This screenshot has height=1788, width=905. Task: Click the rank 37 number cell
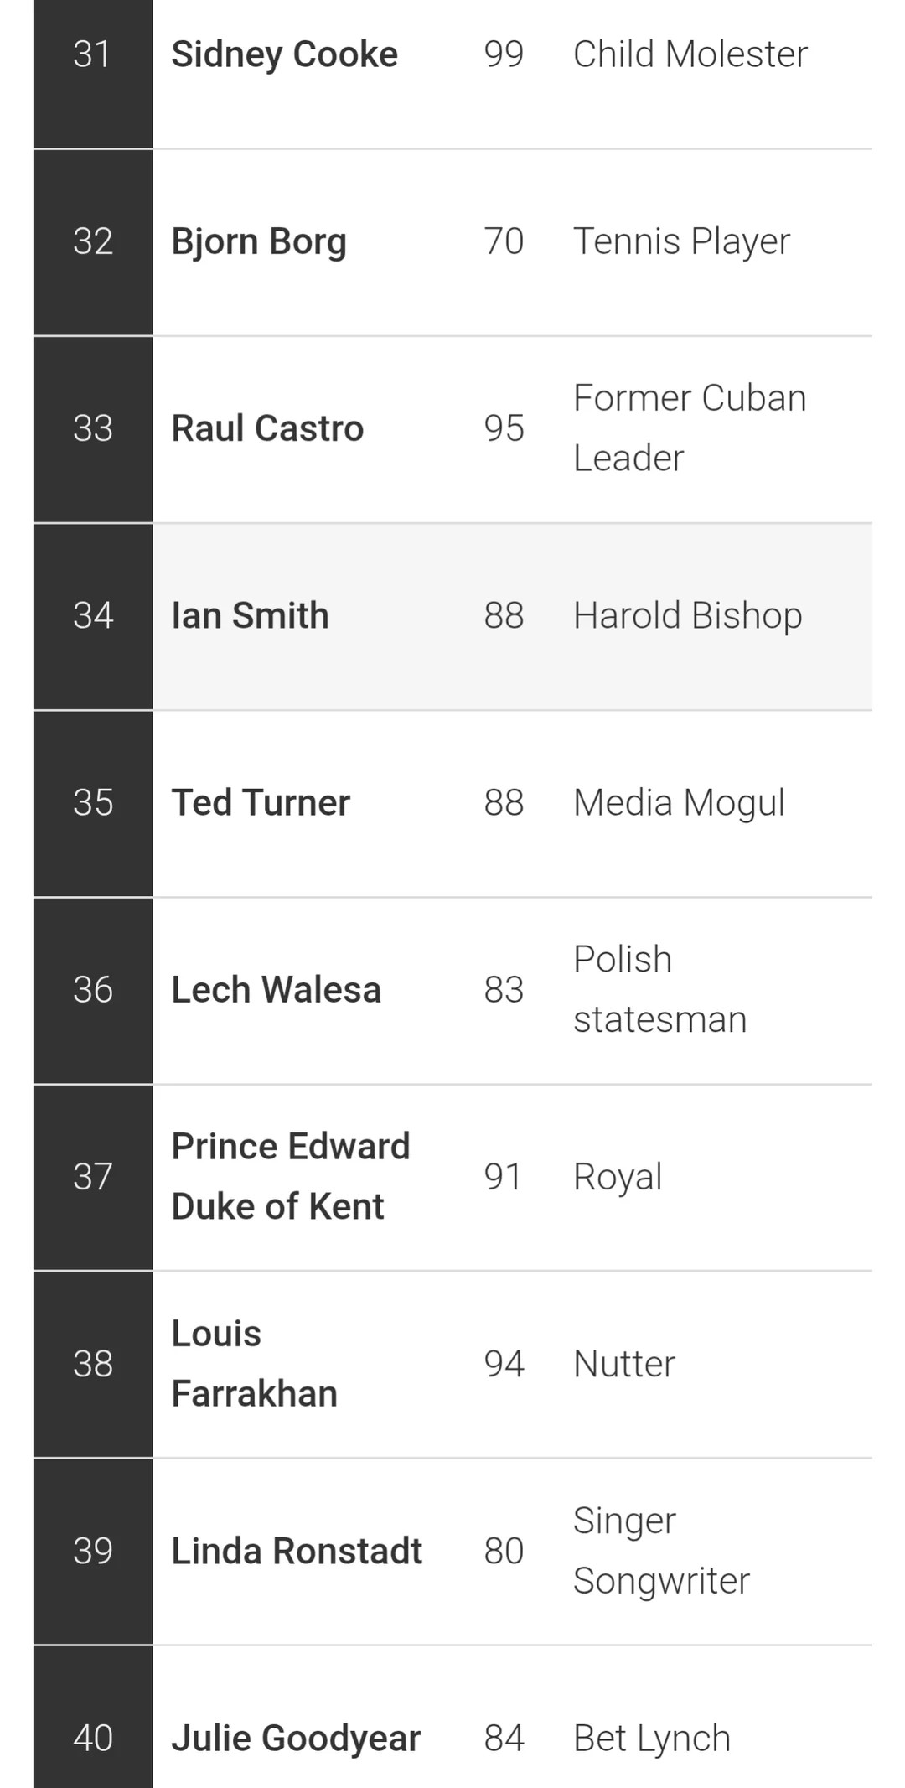[92, 1176]
